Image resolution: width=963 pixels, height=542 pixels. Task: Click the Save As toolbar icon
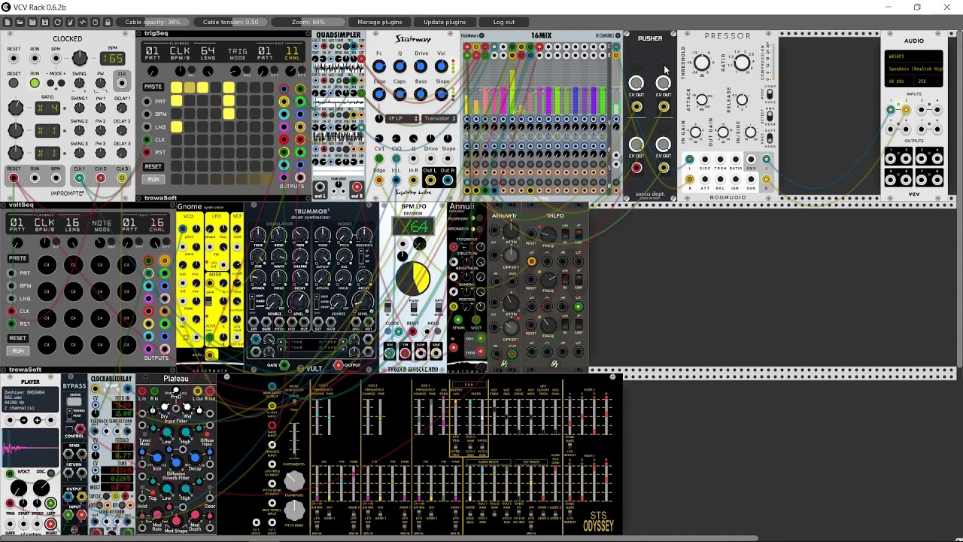tap(46, 22)
